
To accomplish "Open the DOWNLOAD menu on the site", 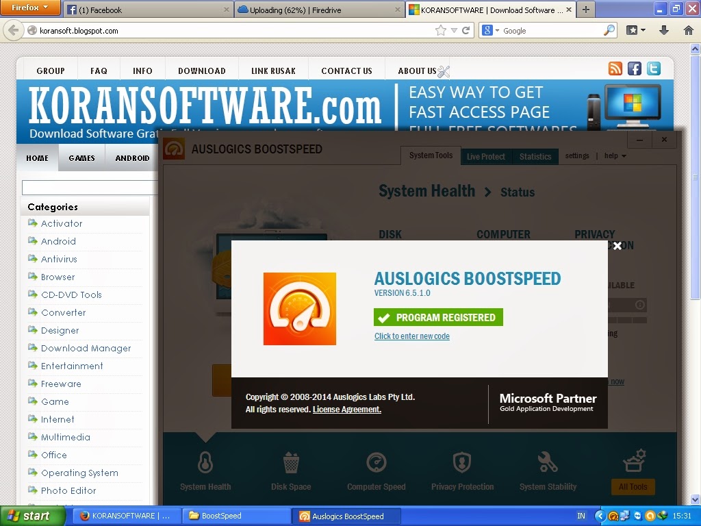I will coord(202,71).
